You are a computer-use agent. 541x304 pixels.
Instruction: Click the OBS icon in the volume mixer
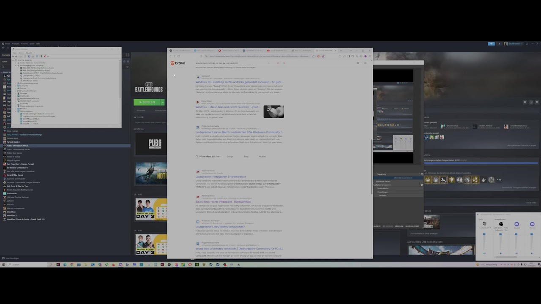click(501, 224)
